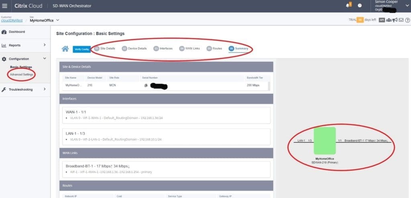Screen dimensions: 411x198
Task: Click the Citrix Cloud logo
Action: 28,6
